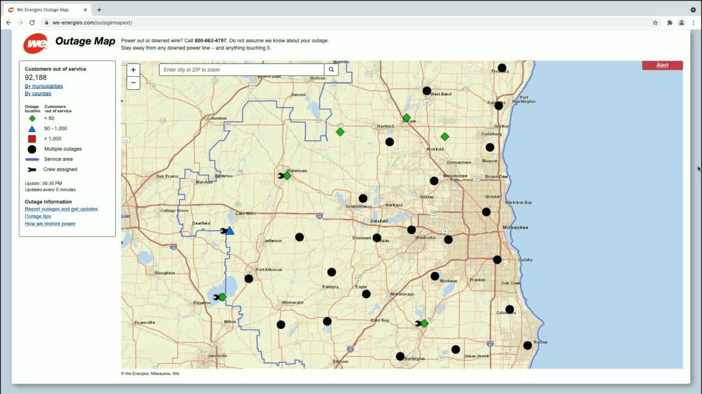Open the By counties link

click(38, 94)
